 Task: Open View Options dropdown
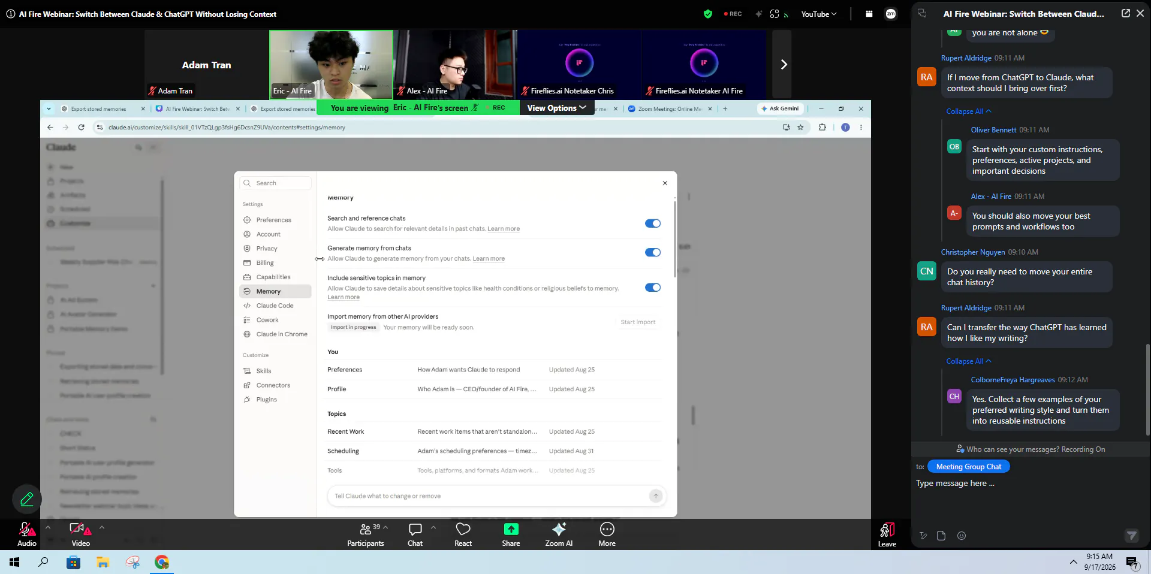click(x=556, y=108)
